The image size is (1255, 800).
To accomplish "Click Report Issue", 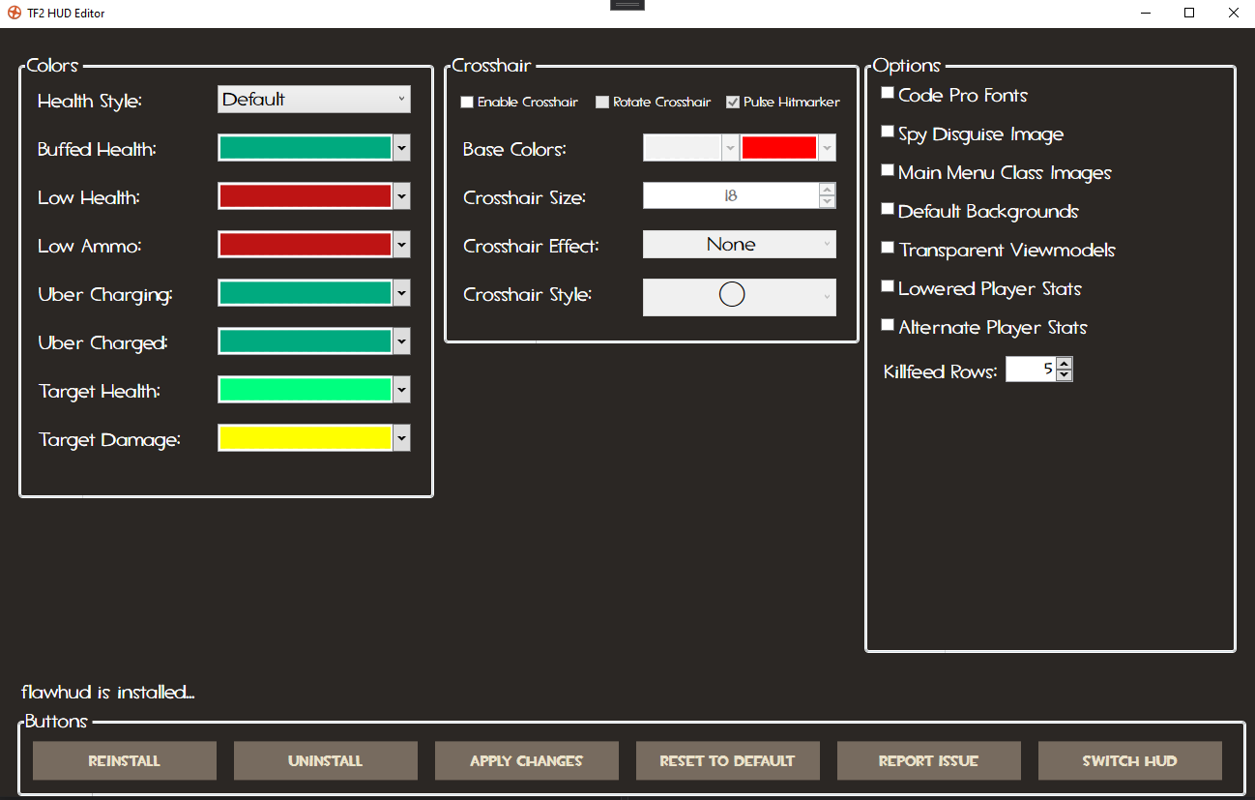I will click(928, 760).
